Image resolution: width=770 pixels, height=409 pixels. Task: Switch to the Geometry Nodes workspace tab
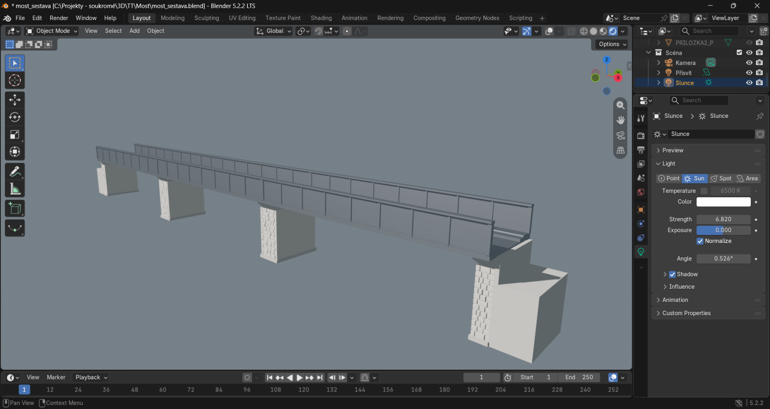477,18
